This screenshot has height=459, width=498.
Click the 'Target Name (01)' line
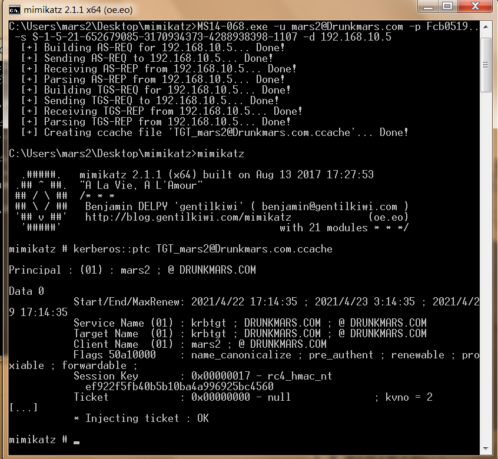click(x=250, y=334)
